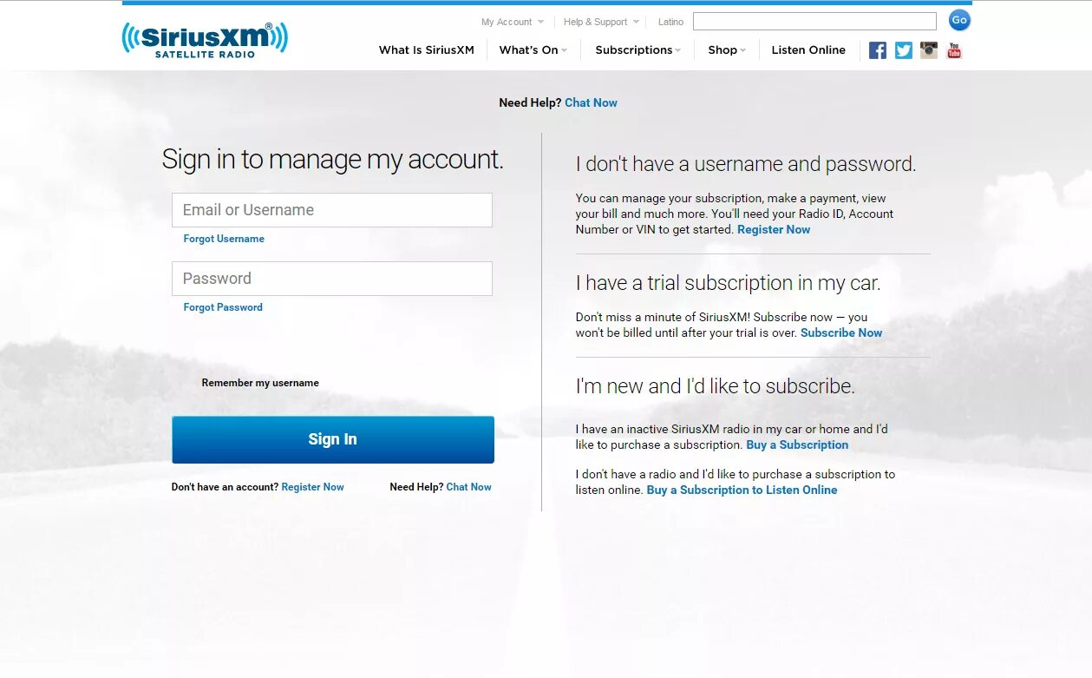Image resolution: width=1092 pixels, height=678 pixels.
Task: Toggle Remember my username option
Action: tap(260, 383)
